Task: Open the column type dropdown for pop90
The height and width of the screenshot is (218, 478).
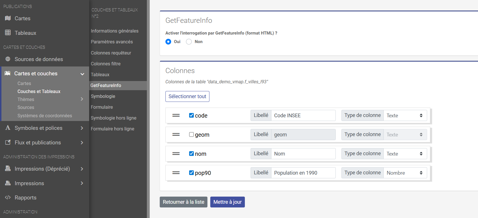Action: pyautogui.click(x=405, y=173)
